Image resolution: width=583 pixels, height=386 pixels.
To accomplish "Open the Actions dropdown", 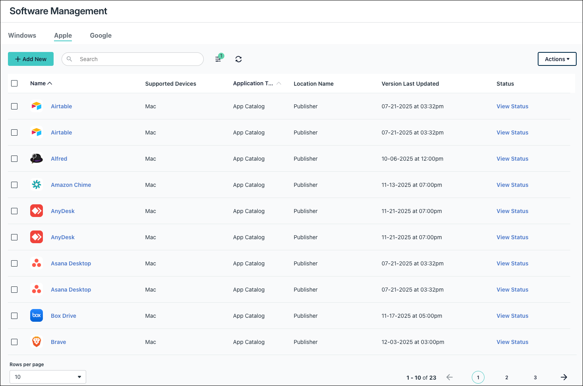I will 557,59.
